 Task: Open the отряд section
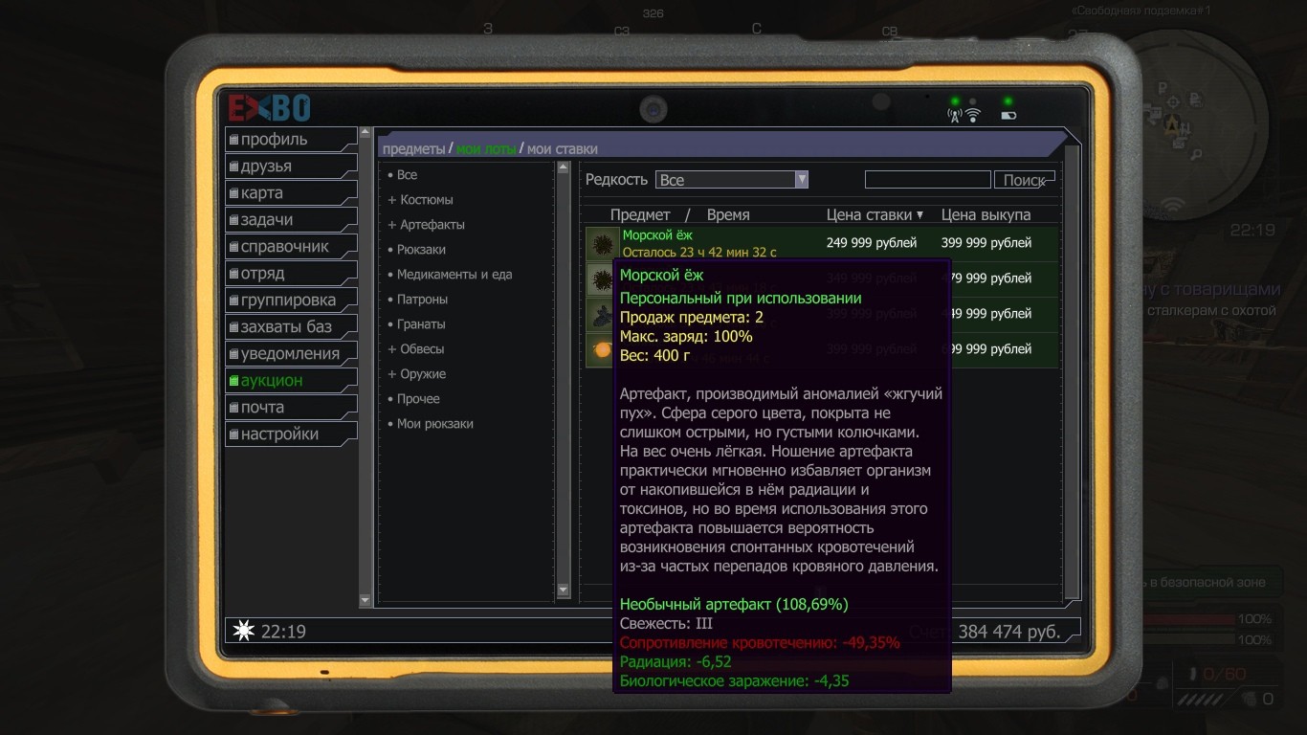[x=291, y=274]
